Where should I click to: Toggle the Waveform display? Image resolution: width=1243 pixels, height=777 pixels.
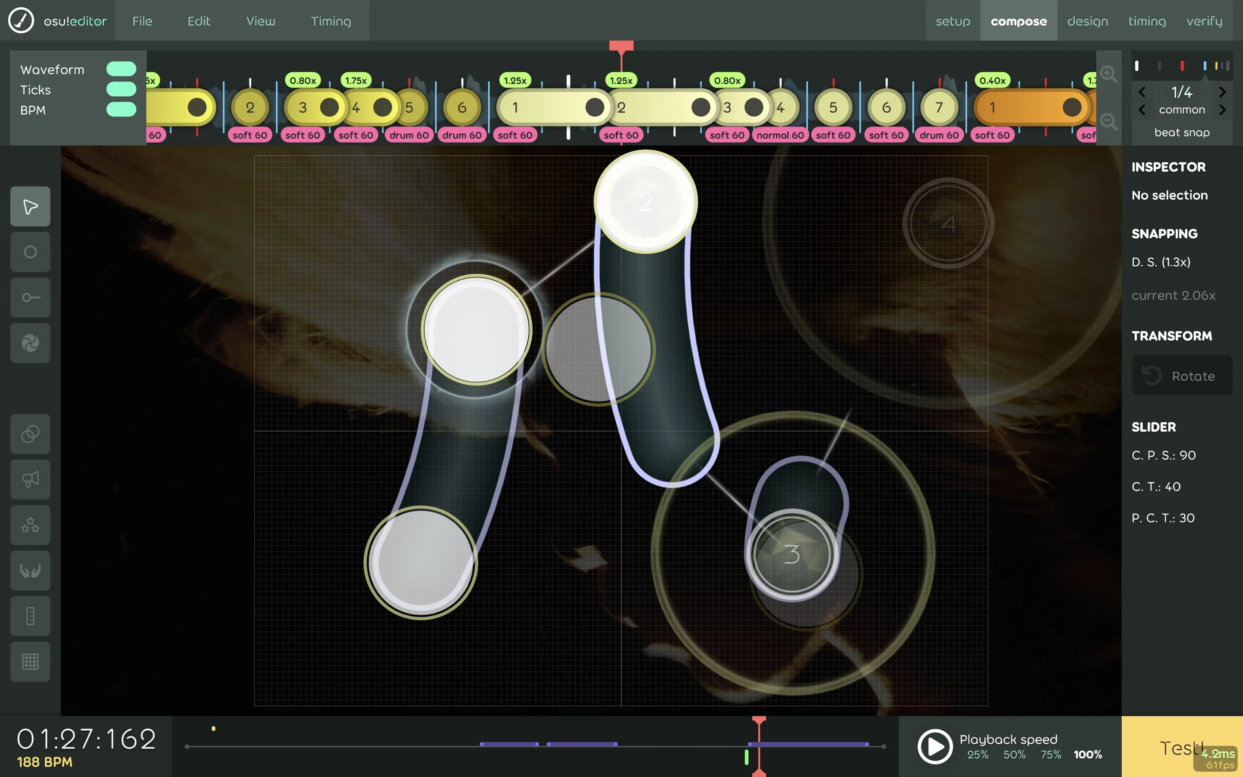[121, 68]
